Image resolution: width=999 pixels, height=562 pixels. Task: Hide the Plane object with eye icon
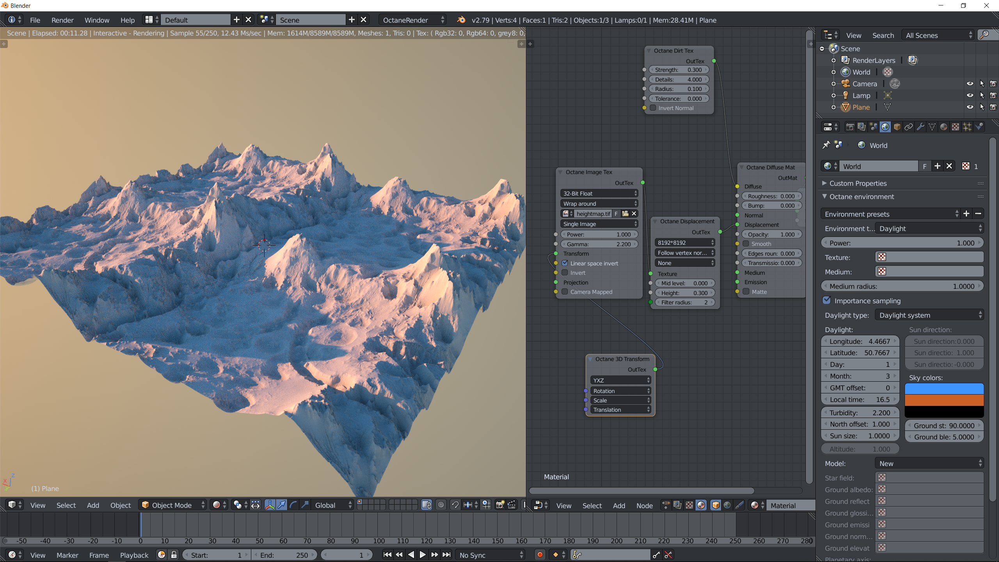pyautogui.click(x=970, y=107)
